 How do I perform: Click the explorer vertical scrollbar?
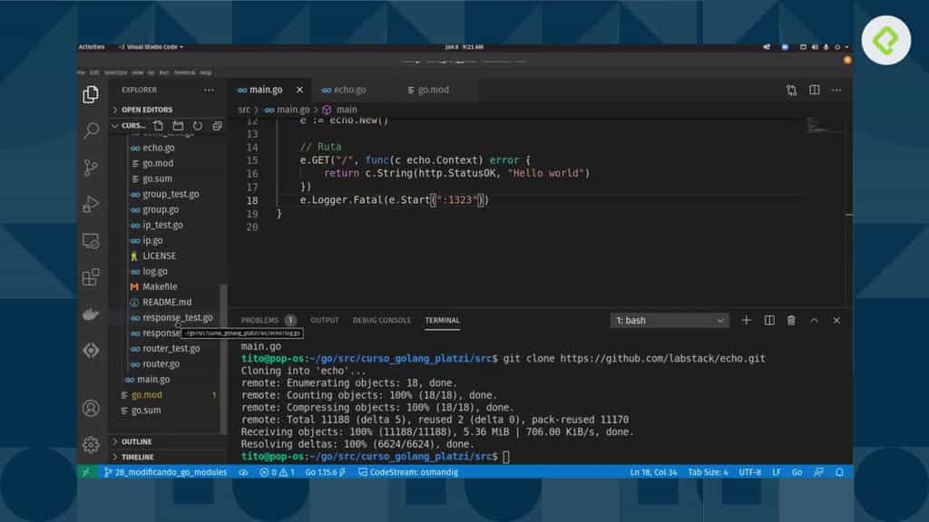tap(223, 358)
